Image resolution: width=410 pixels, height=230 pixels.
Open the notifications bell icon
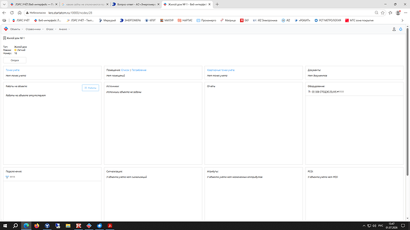(x=400, y=29)
